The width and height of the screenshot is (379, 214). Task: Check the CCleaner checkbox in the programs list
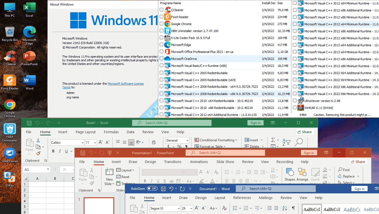click(x=161, y=10)
